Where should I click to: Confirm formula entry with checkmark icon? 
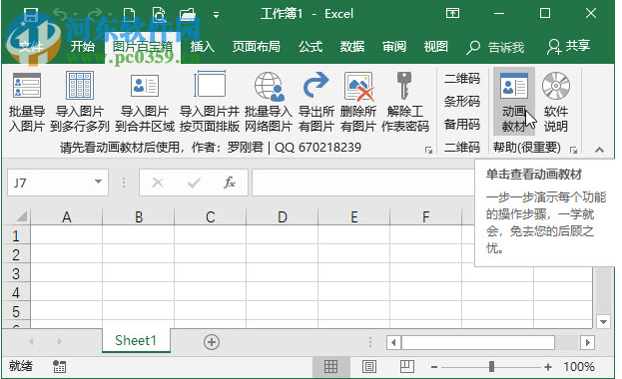[x=194, y=183]
